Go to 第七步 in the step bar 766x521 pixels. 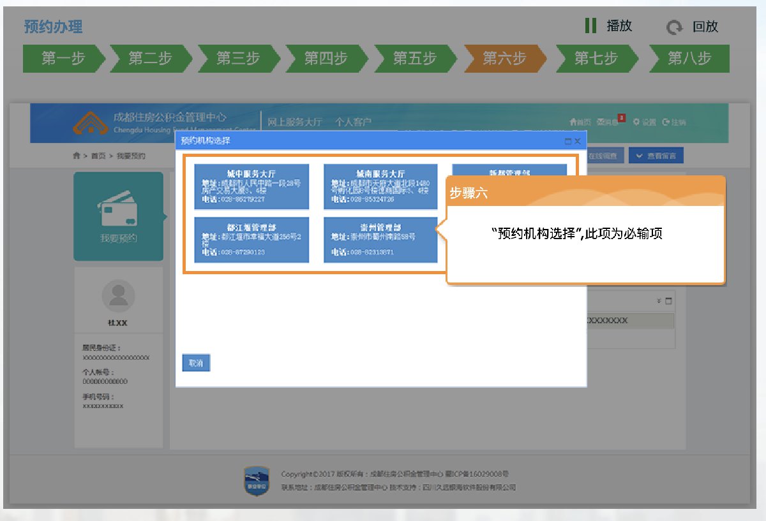(596, 59)
